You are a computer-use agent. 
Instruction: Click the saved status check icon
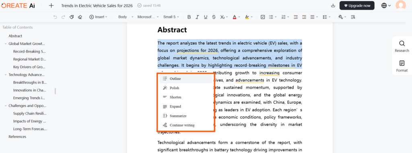pos(139,6)
